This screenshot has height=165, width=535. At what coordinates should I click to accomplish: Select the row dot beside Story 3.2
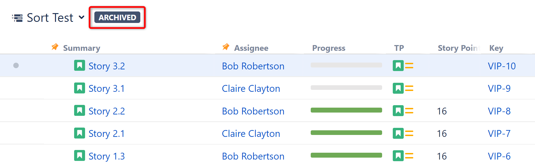coord(16,66)
